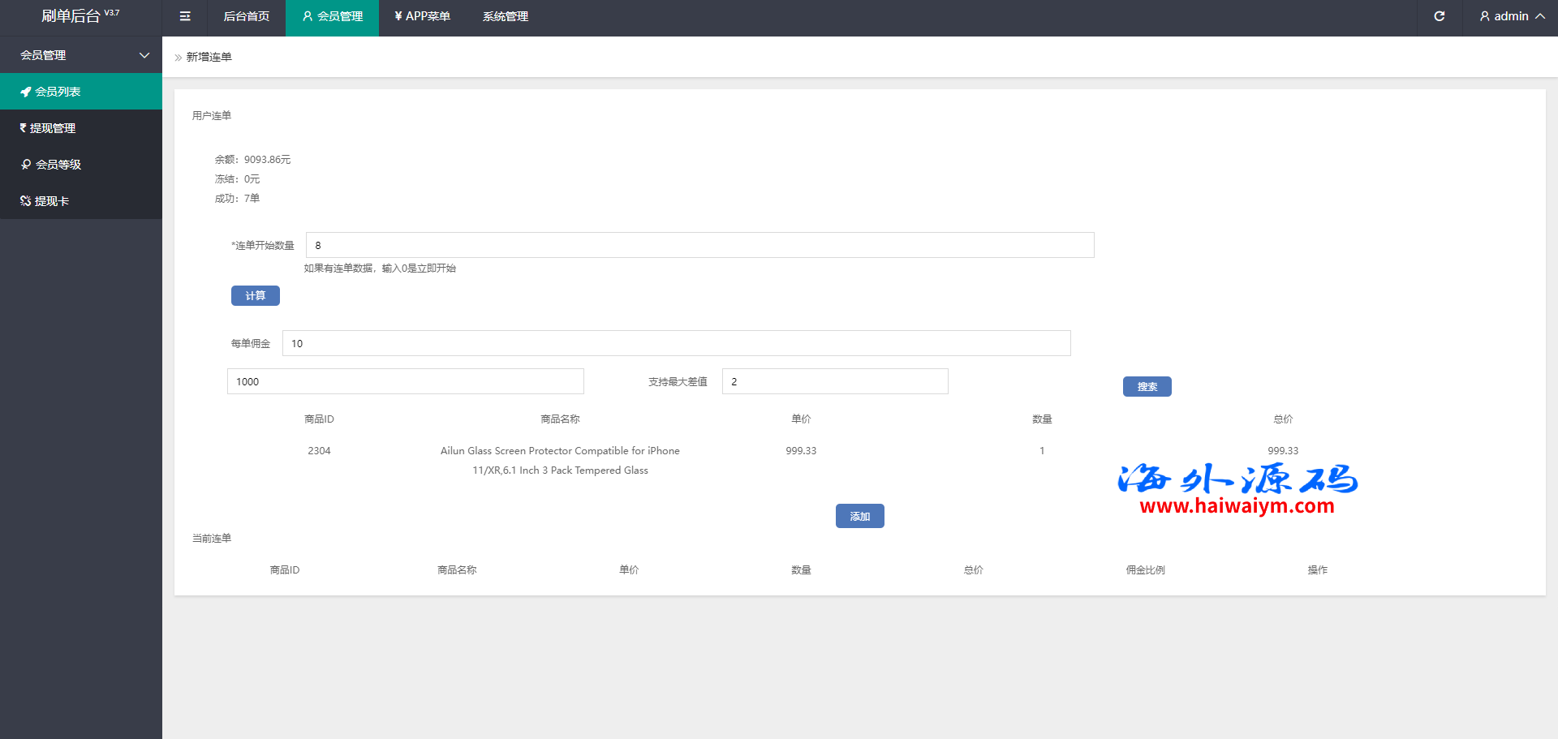The height and width of the screenshot is (739, 1558).
Task: Open the 系统管理 menu
Action: 505,16
